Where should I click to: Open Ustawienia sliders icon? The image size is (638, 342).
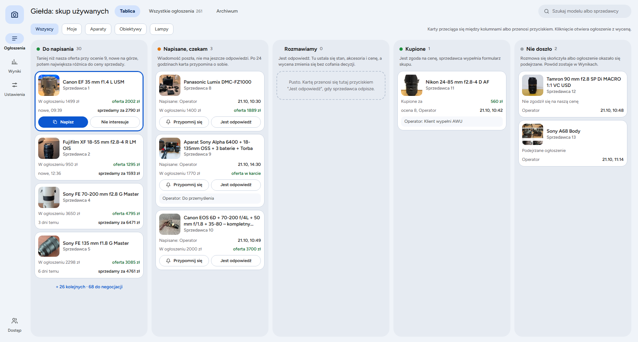click(15, 85)
